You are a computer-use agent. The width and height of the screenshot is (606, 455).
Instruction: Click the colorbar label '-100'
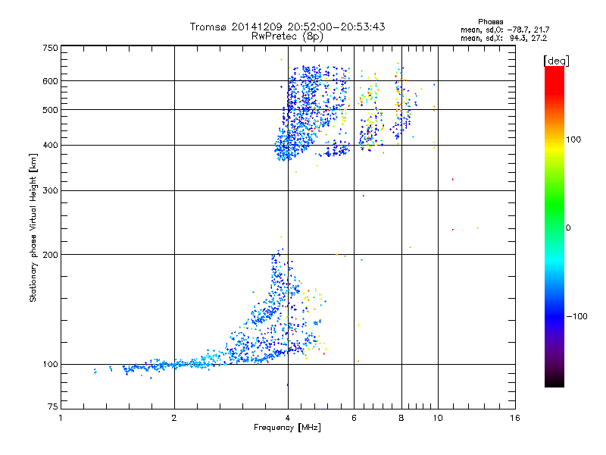point(577,316)
